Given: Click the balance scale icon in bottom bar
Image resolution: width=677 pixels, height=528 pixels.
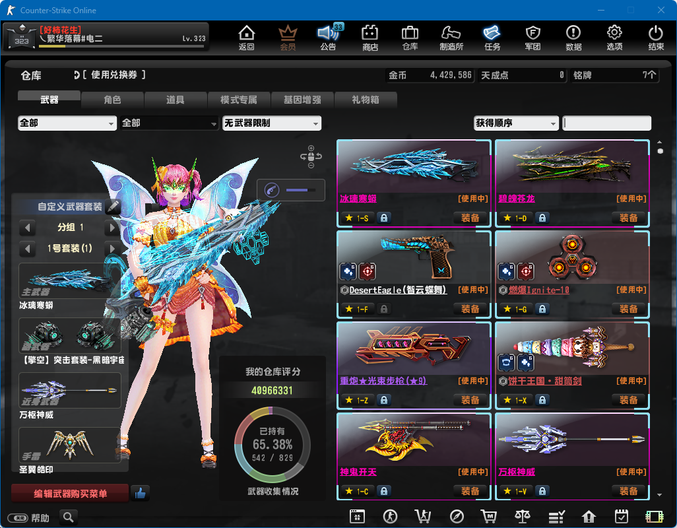Looking at the screenshot, I should (x=522, y=516).
